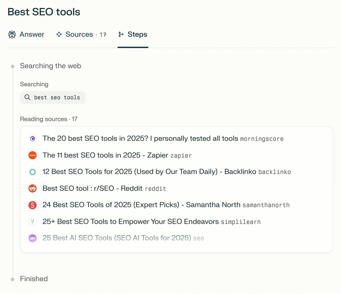Click the 'simplilearn' domain label

pos(241,222)
